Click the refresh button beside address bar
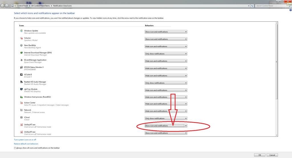Viewport: 292px width, 158px height. tap(252, 6)
